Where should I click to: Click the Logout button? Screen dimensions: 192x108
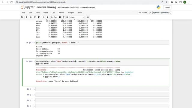(x=167, y=7)
